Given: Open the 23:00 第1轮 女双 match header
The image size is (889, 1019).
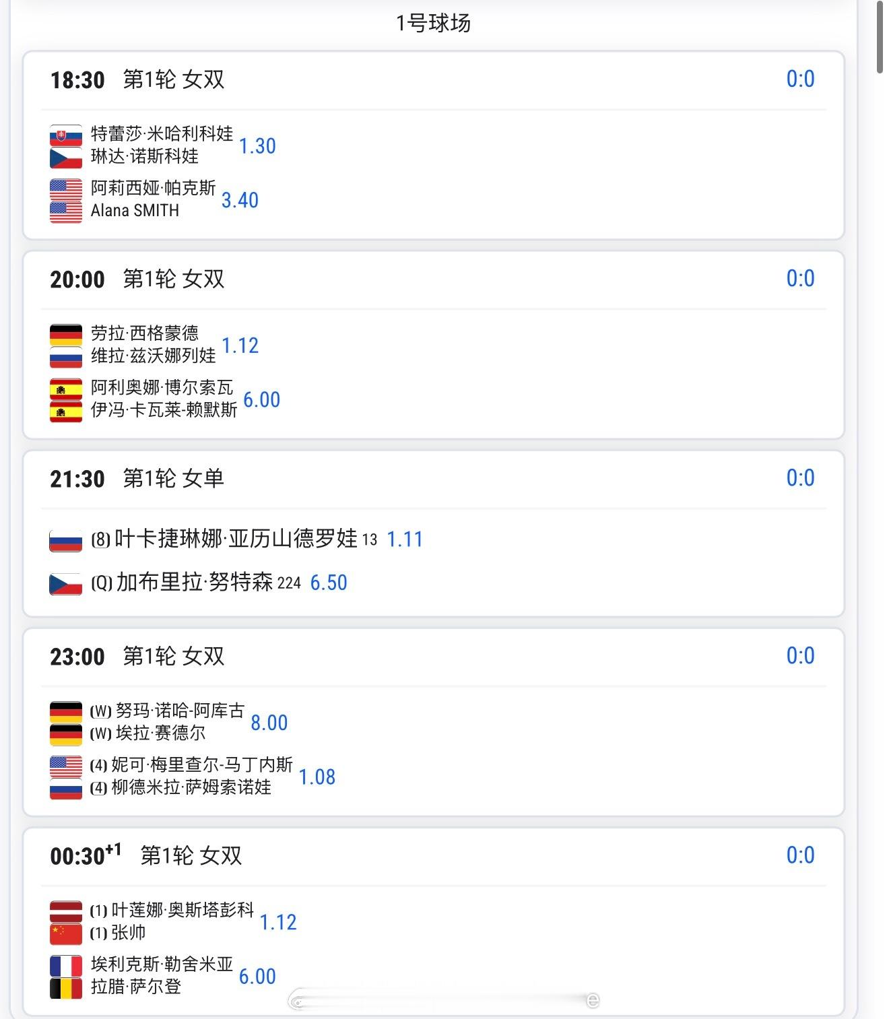Looking at the screenshot, I should [137, 657].
